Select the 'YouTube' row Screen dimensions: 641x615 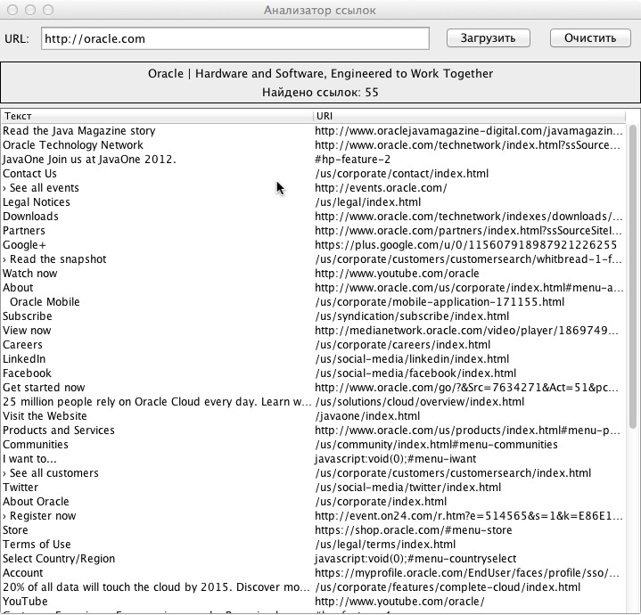[x=314, y=602]
